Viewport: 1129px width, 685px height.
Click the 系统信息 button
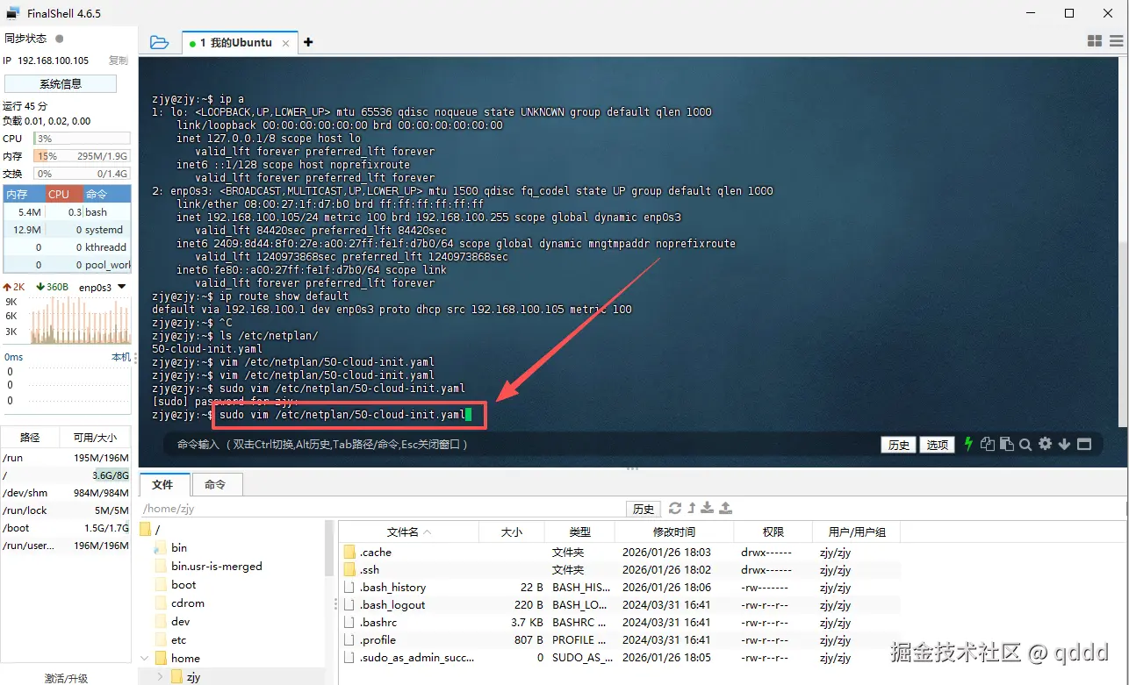[61, 83]
